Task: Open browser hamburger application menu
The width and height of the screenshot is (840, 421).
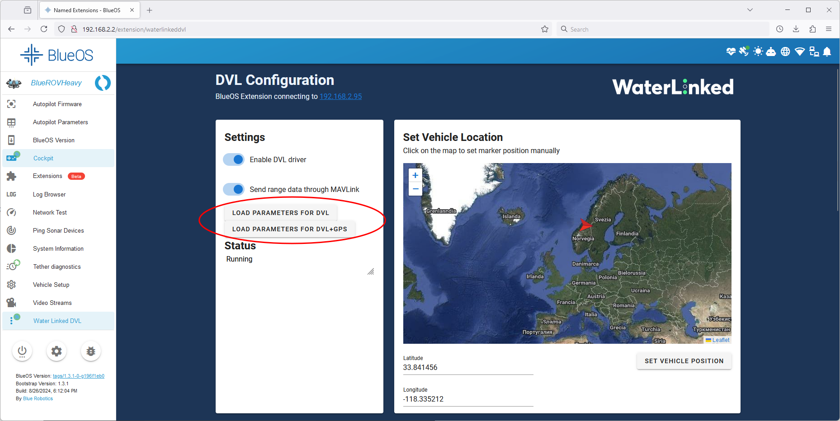Action: (829, 29)
